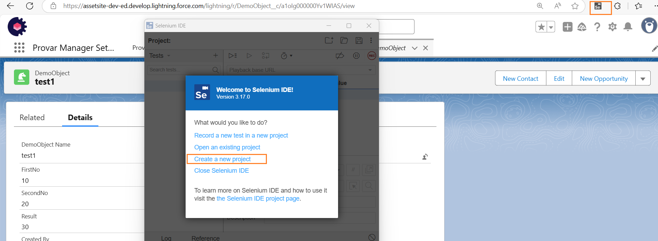Open Salesforce Setup gear
The width and height of the screenshot is (658, 241).
pyautogui.click(x=612, y=27)
